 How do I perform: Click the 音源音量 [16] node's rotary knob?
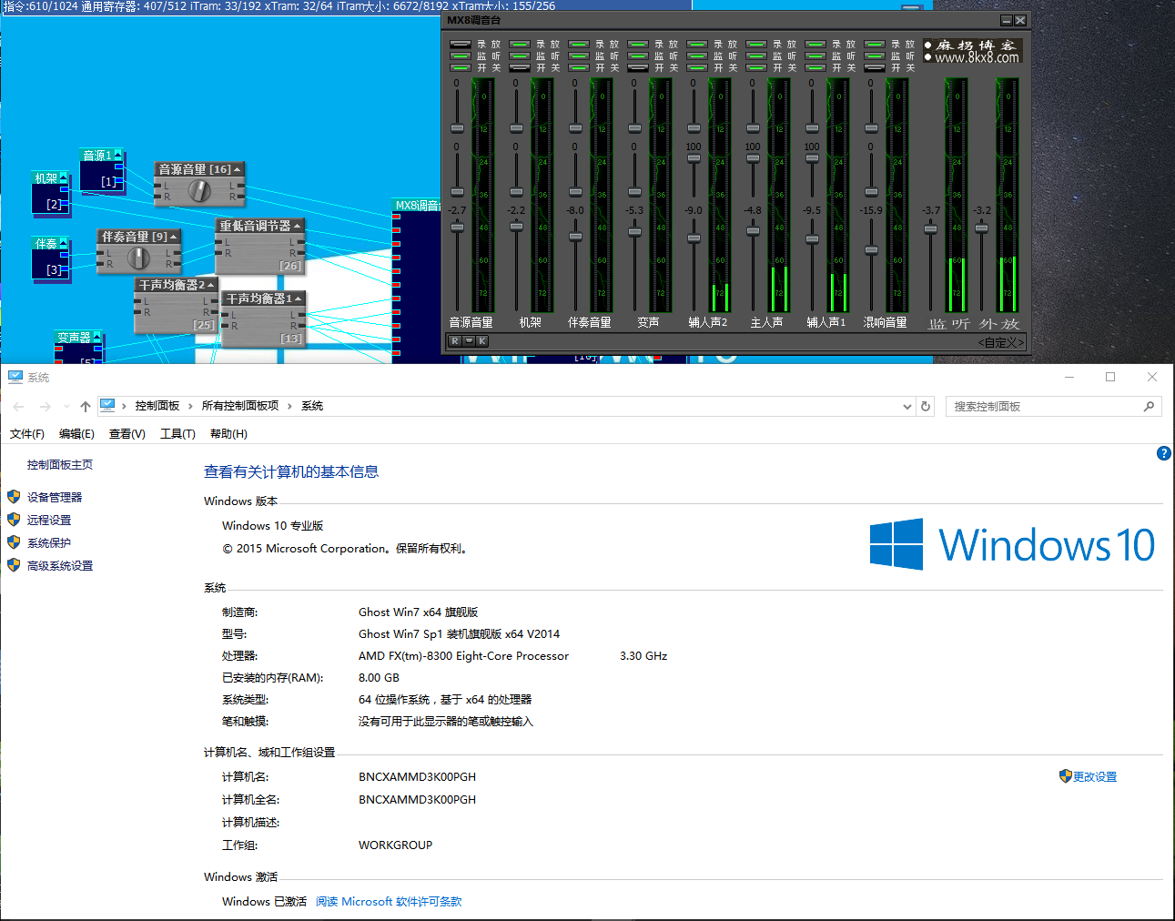click(199, 191)
